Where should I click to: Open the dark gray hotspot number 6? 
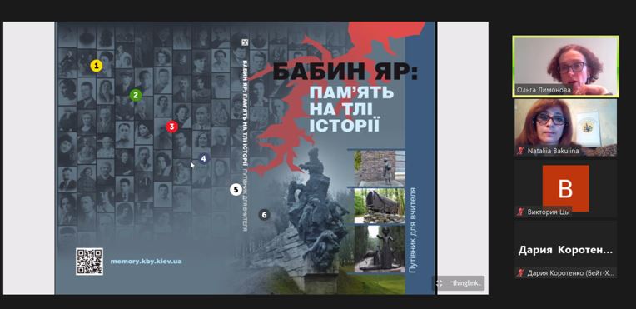265,214
